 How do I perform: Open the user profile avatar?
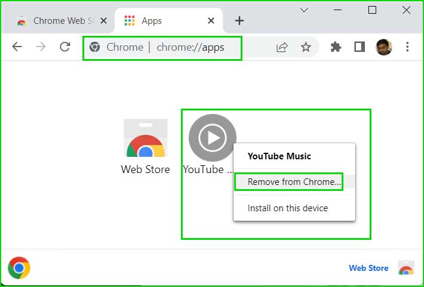tap(384, 47)
